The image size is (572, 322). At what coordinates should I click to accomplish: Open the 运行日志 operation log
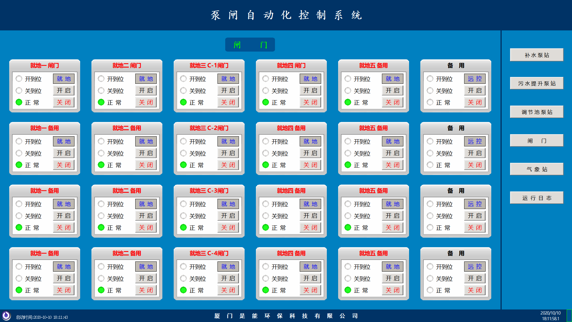(x=536, y=197)
